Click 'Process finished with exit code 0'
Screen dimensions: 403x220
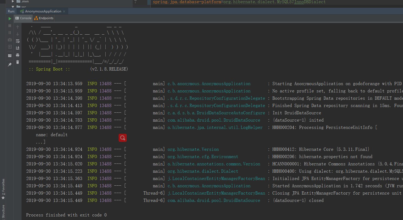(x=66, y=215)
